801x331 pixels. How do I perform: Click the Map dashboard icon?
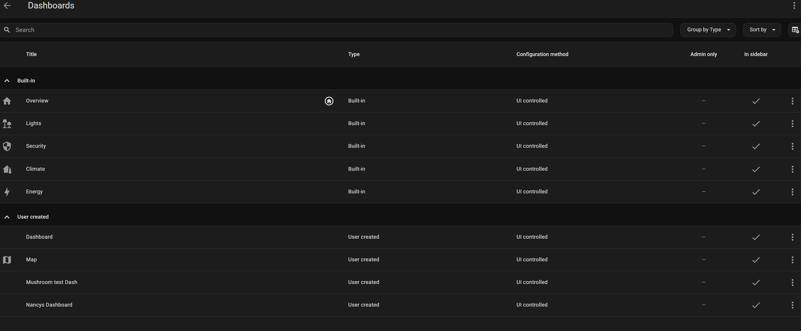[x=7, y=260]
